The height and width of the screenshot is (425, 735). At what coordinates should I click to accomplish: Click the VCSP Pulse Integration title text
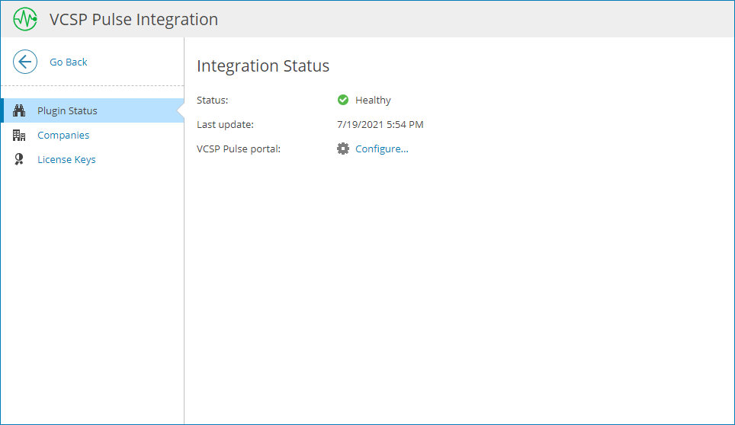pos(133,19)
